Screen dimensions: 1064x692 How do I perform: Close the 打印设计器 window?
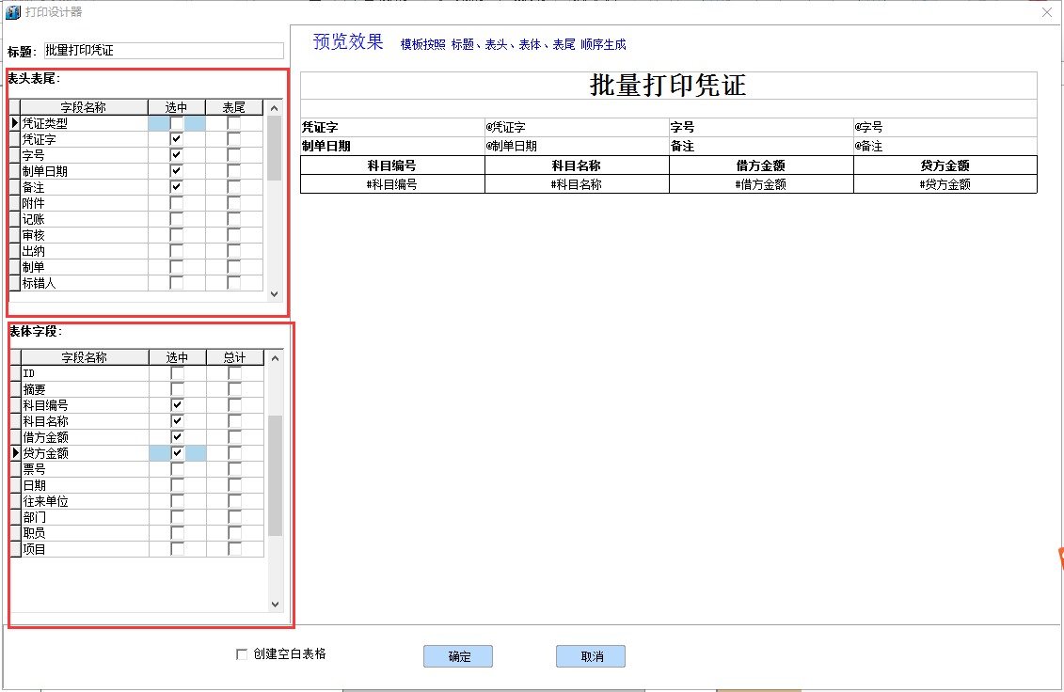(1046, 12)
